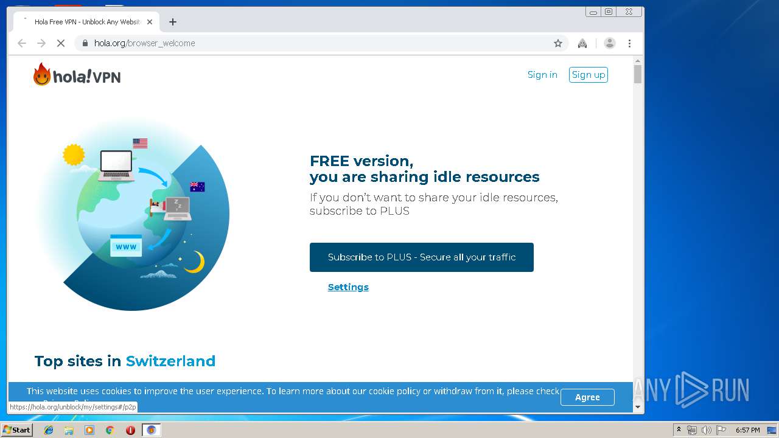779x438 pixels.
Task: Go back to previous page
Action: [22, 43]
